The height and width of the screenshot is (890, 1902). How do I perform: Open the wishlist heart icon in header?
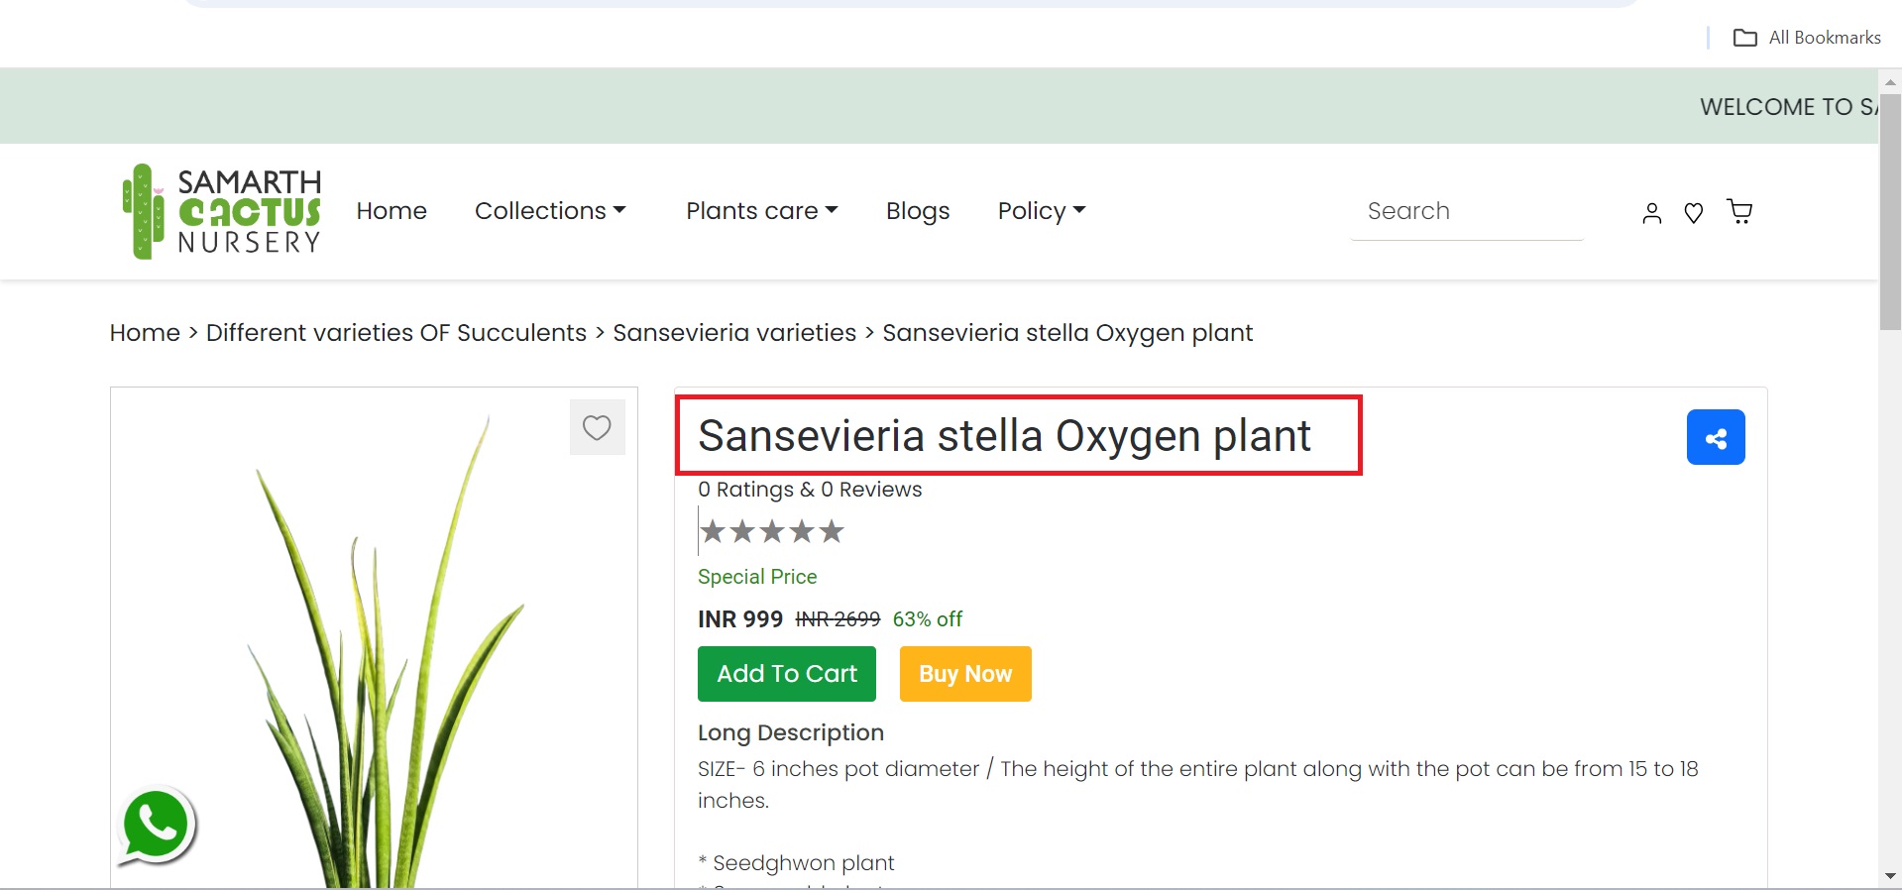tap(1694, 212)
